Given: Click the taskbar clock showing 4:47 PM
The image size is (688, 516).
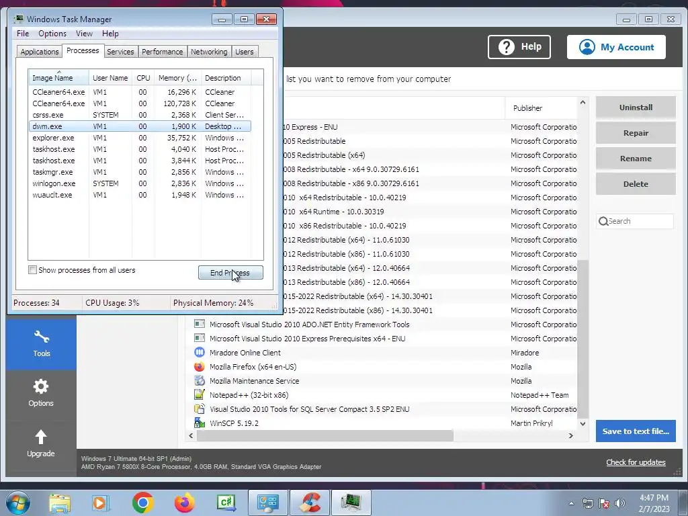Looking at the screenshot, I should [x=654, y=503].
